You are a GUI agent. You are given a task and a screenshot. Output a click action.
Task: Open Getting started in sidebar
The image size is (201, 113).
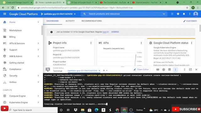click(x=17, y=63)
